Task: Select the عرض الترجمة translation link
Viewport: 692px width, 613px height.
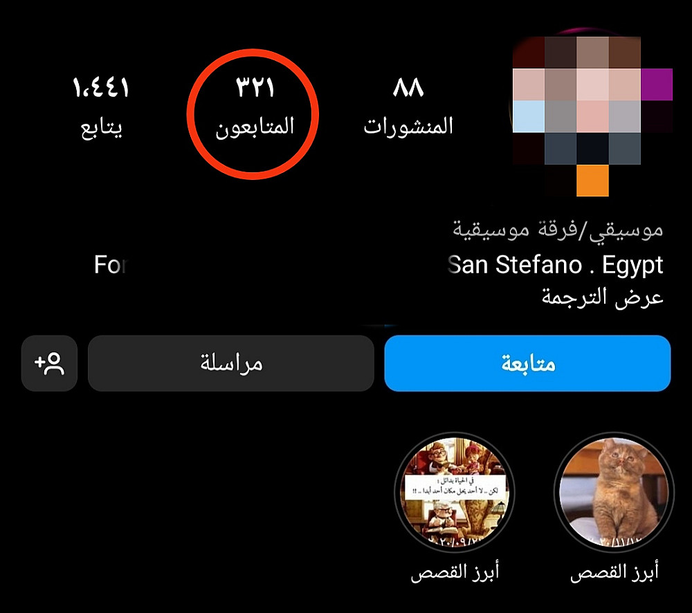Action: tap(603, 298)
